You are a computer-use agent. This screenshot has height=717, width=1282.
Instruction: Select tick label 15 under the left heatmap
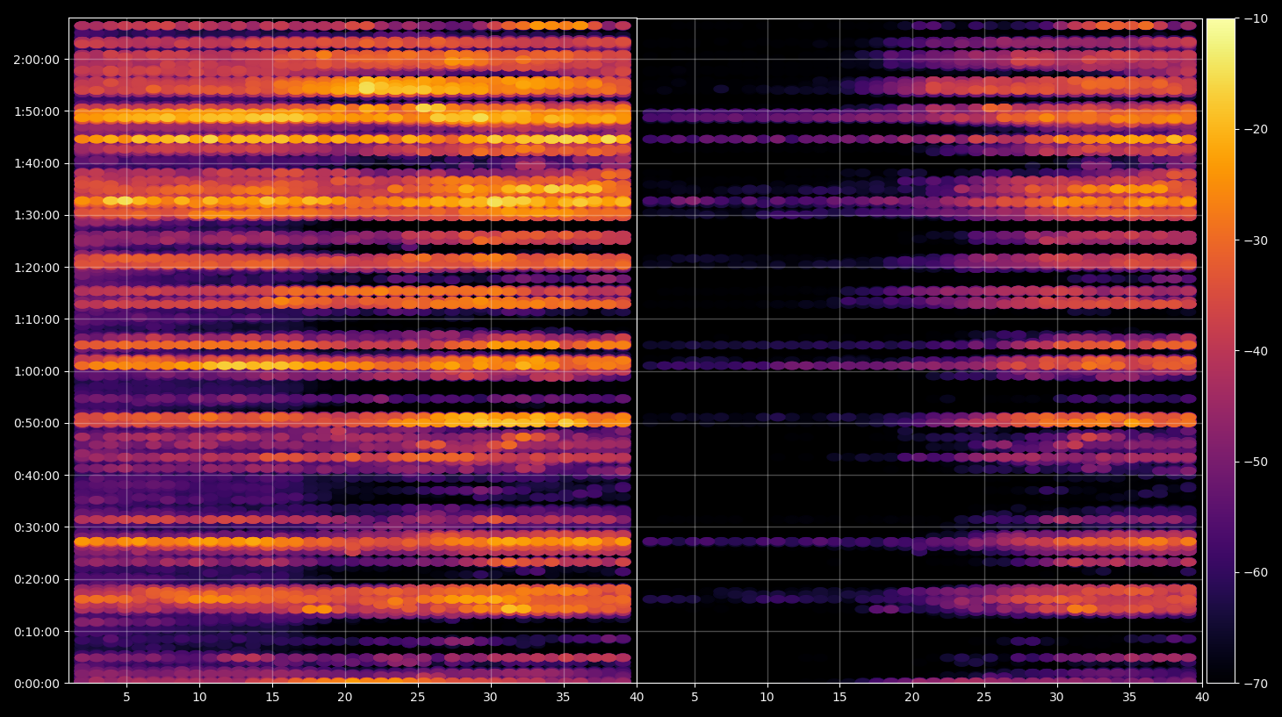coord(272,698)
